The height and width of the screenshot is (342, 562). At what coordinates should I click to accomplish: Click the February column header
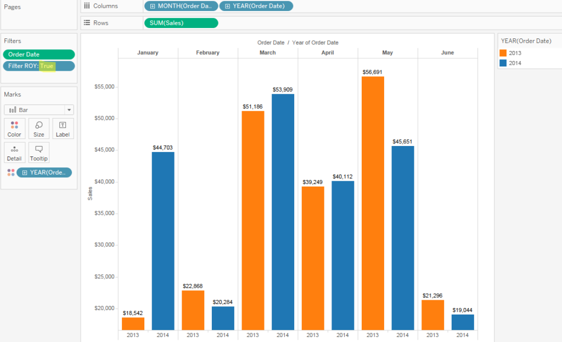[207, 53]
